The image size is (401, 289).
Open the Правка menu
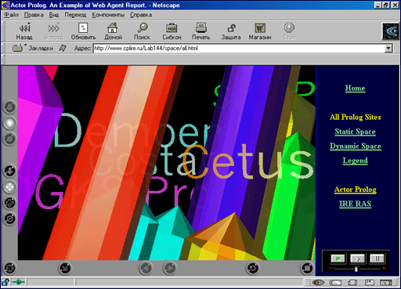34,15
